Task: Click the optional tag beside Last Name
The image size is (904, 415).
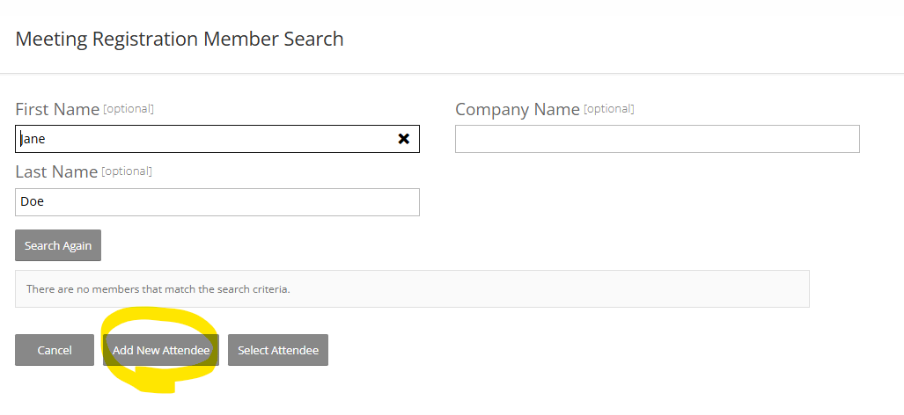Action: click(x=128, y=171)
